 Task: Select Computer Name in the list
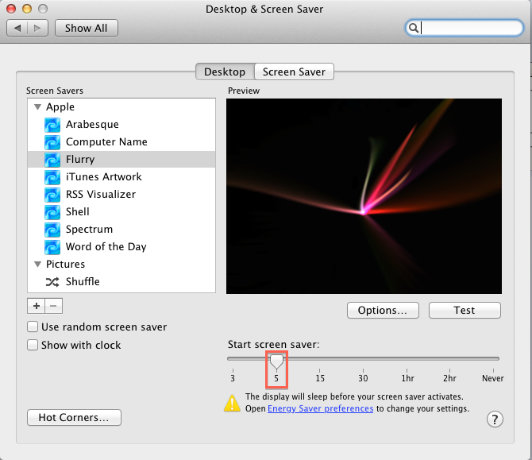click(x=121, y=142)
